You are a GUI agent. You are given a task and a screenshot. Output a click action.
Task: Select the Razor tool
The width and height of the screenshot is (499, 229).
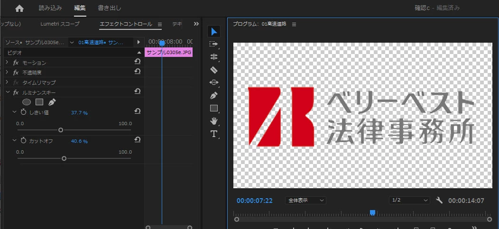coord(213,70)
